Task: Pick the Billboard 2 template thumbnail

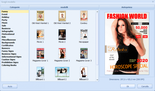Action: [x=62, y=72]
